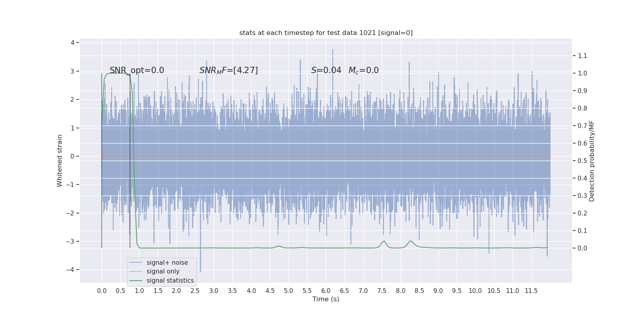
Task: Click right y-axis tick label 0.4
Action: pyautogui.click(x=582, y=178)
